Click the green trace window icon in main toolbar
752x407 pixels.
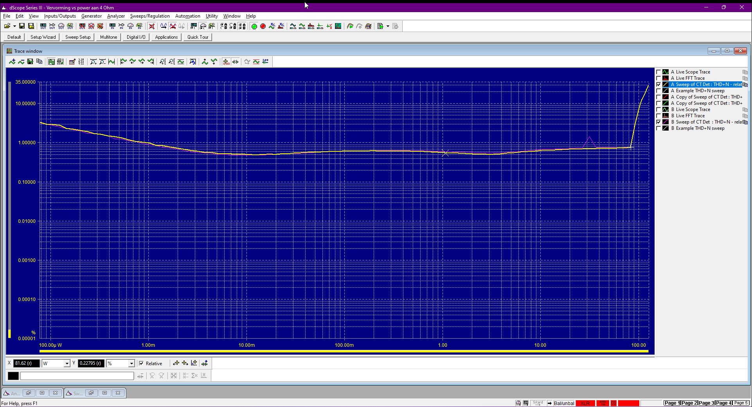click(x=338, y=26)
